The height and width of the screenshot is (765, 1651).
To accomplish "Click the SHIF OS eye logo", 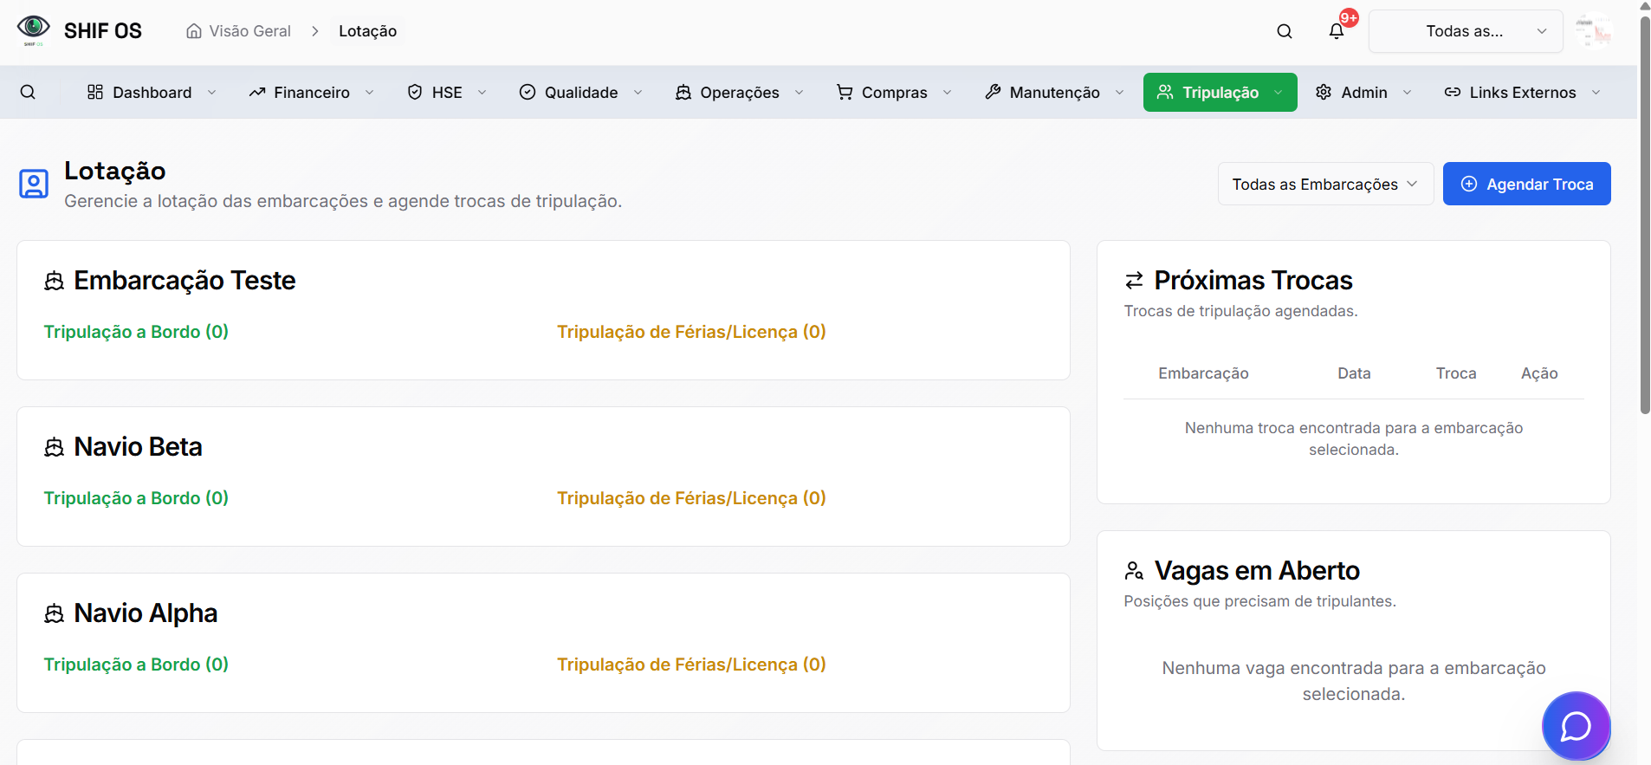I will [34, 29].
